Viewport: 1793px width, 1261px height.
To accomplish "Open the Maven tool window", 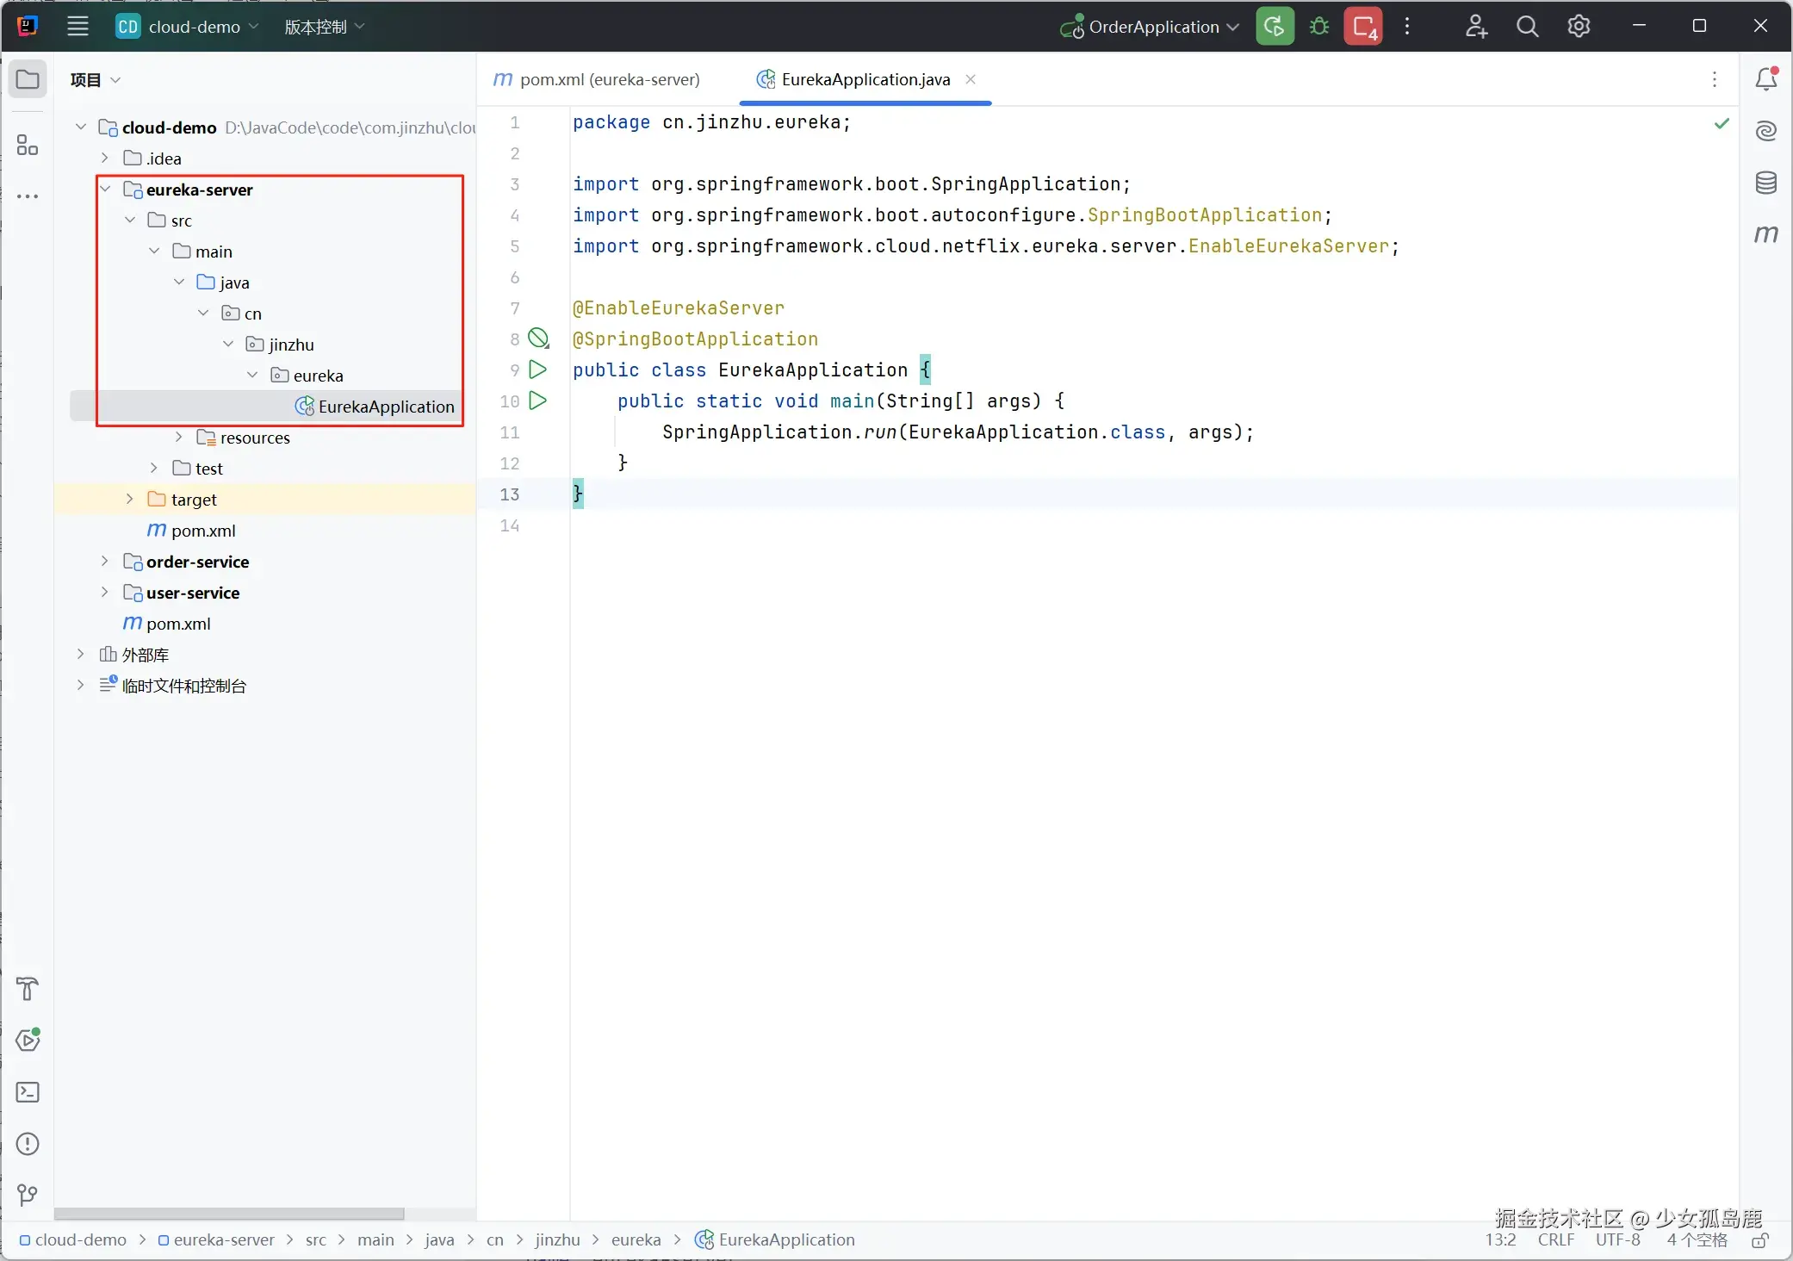I will click(1765, 234).
